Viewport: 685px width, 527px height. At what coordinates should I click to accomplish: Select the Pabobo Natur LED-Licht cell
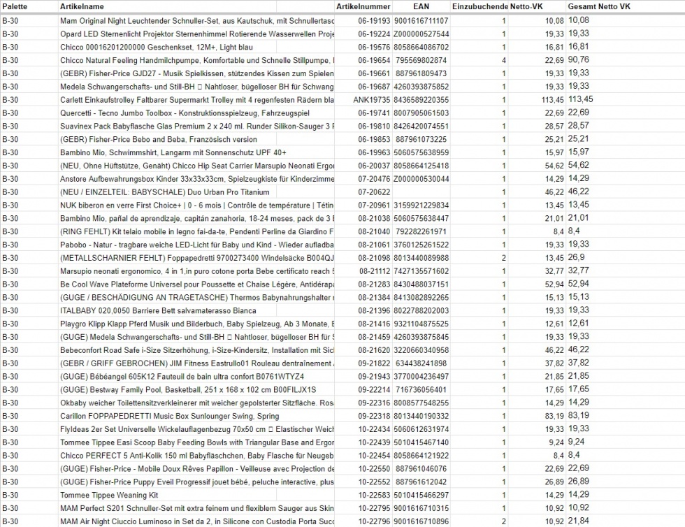click(197, 245)
